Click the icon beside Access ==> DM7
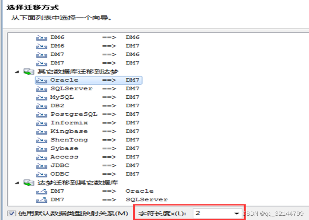 (x=41, y=157)
